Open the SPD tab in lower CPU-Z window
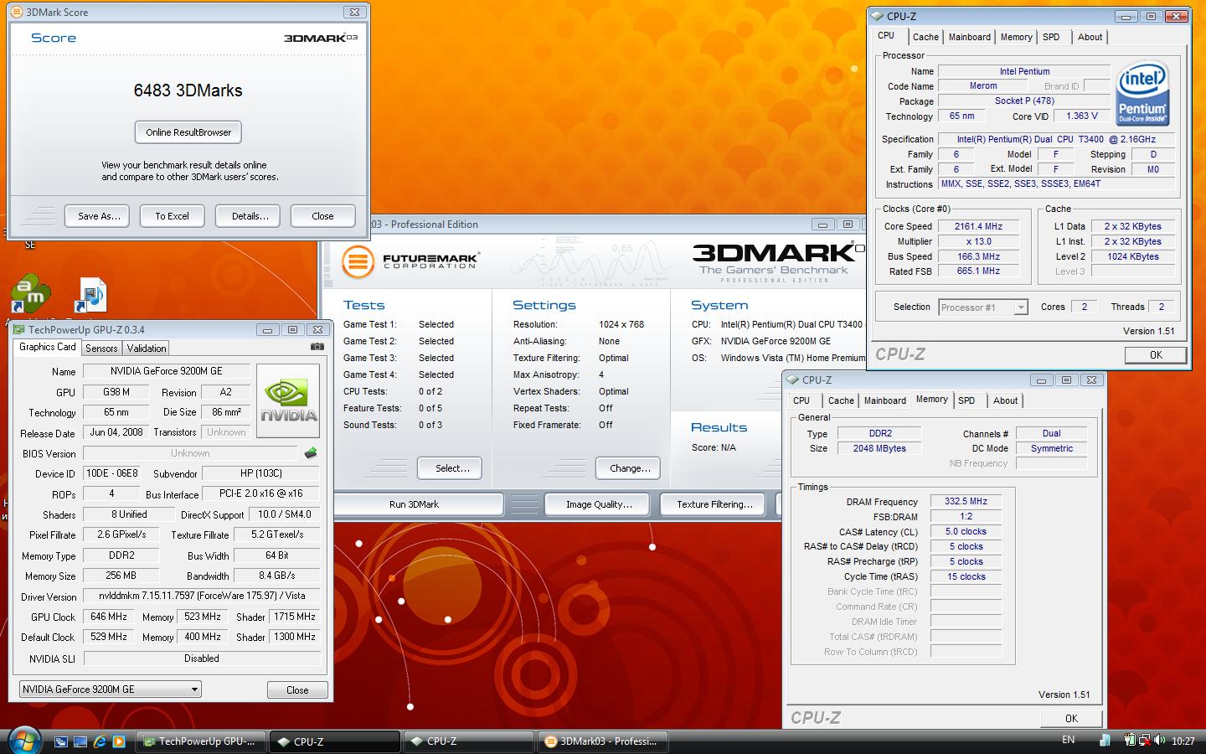 [x=966, y=400]
